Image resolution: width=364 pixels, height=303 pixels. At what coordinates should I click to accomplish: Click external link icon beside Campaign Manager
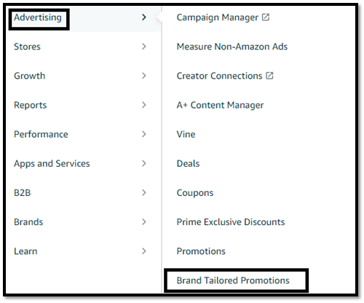tap(266, 17)
